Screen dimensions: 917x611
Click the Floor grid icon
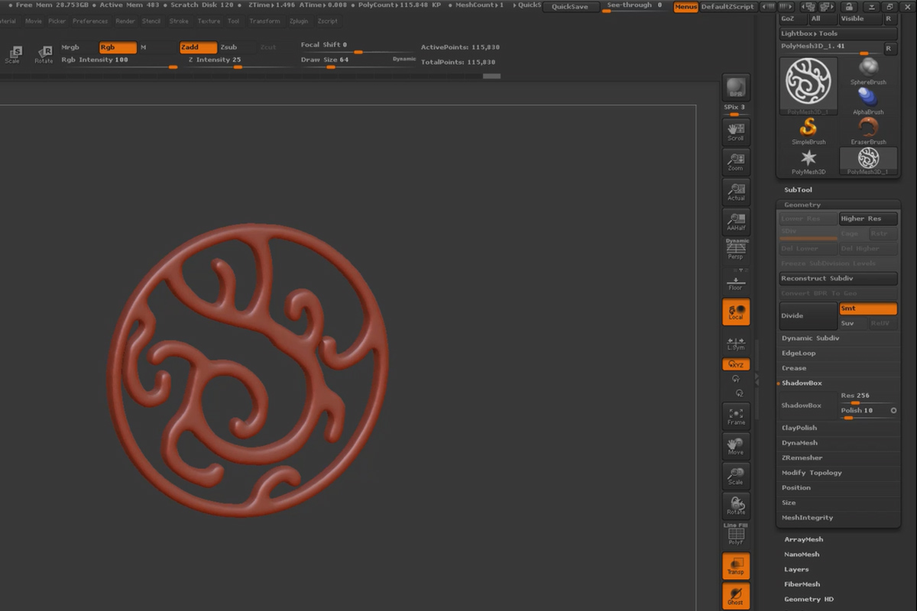pyautogui.click(x=736, y=284)
